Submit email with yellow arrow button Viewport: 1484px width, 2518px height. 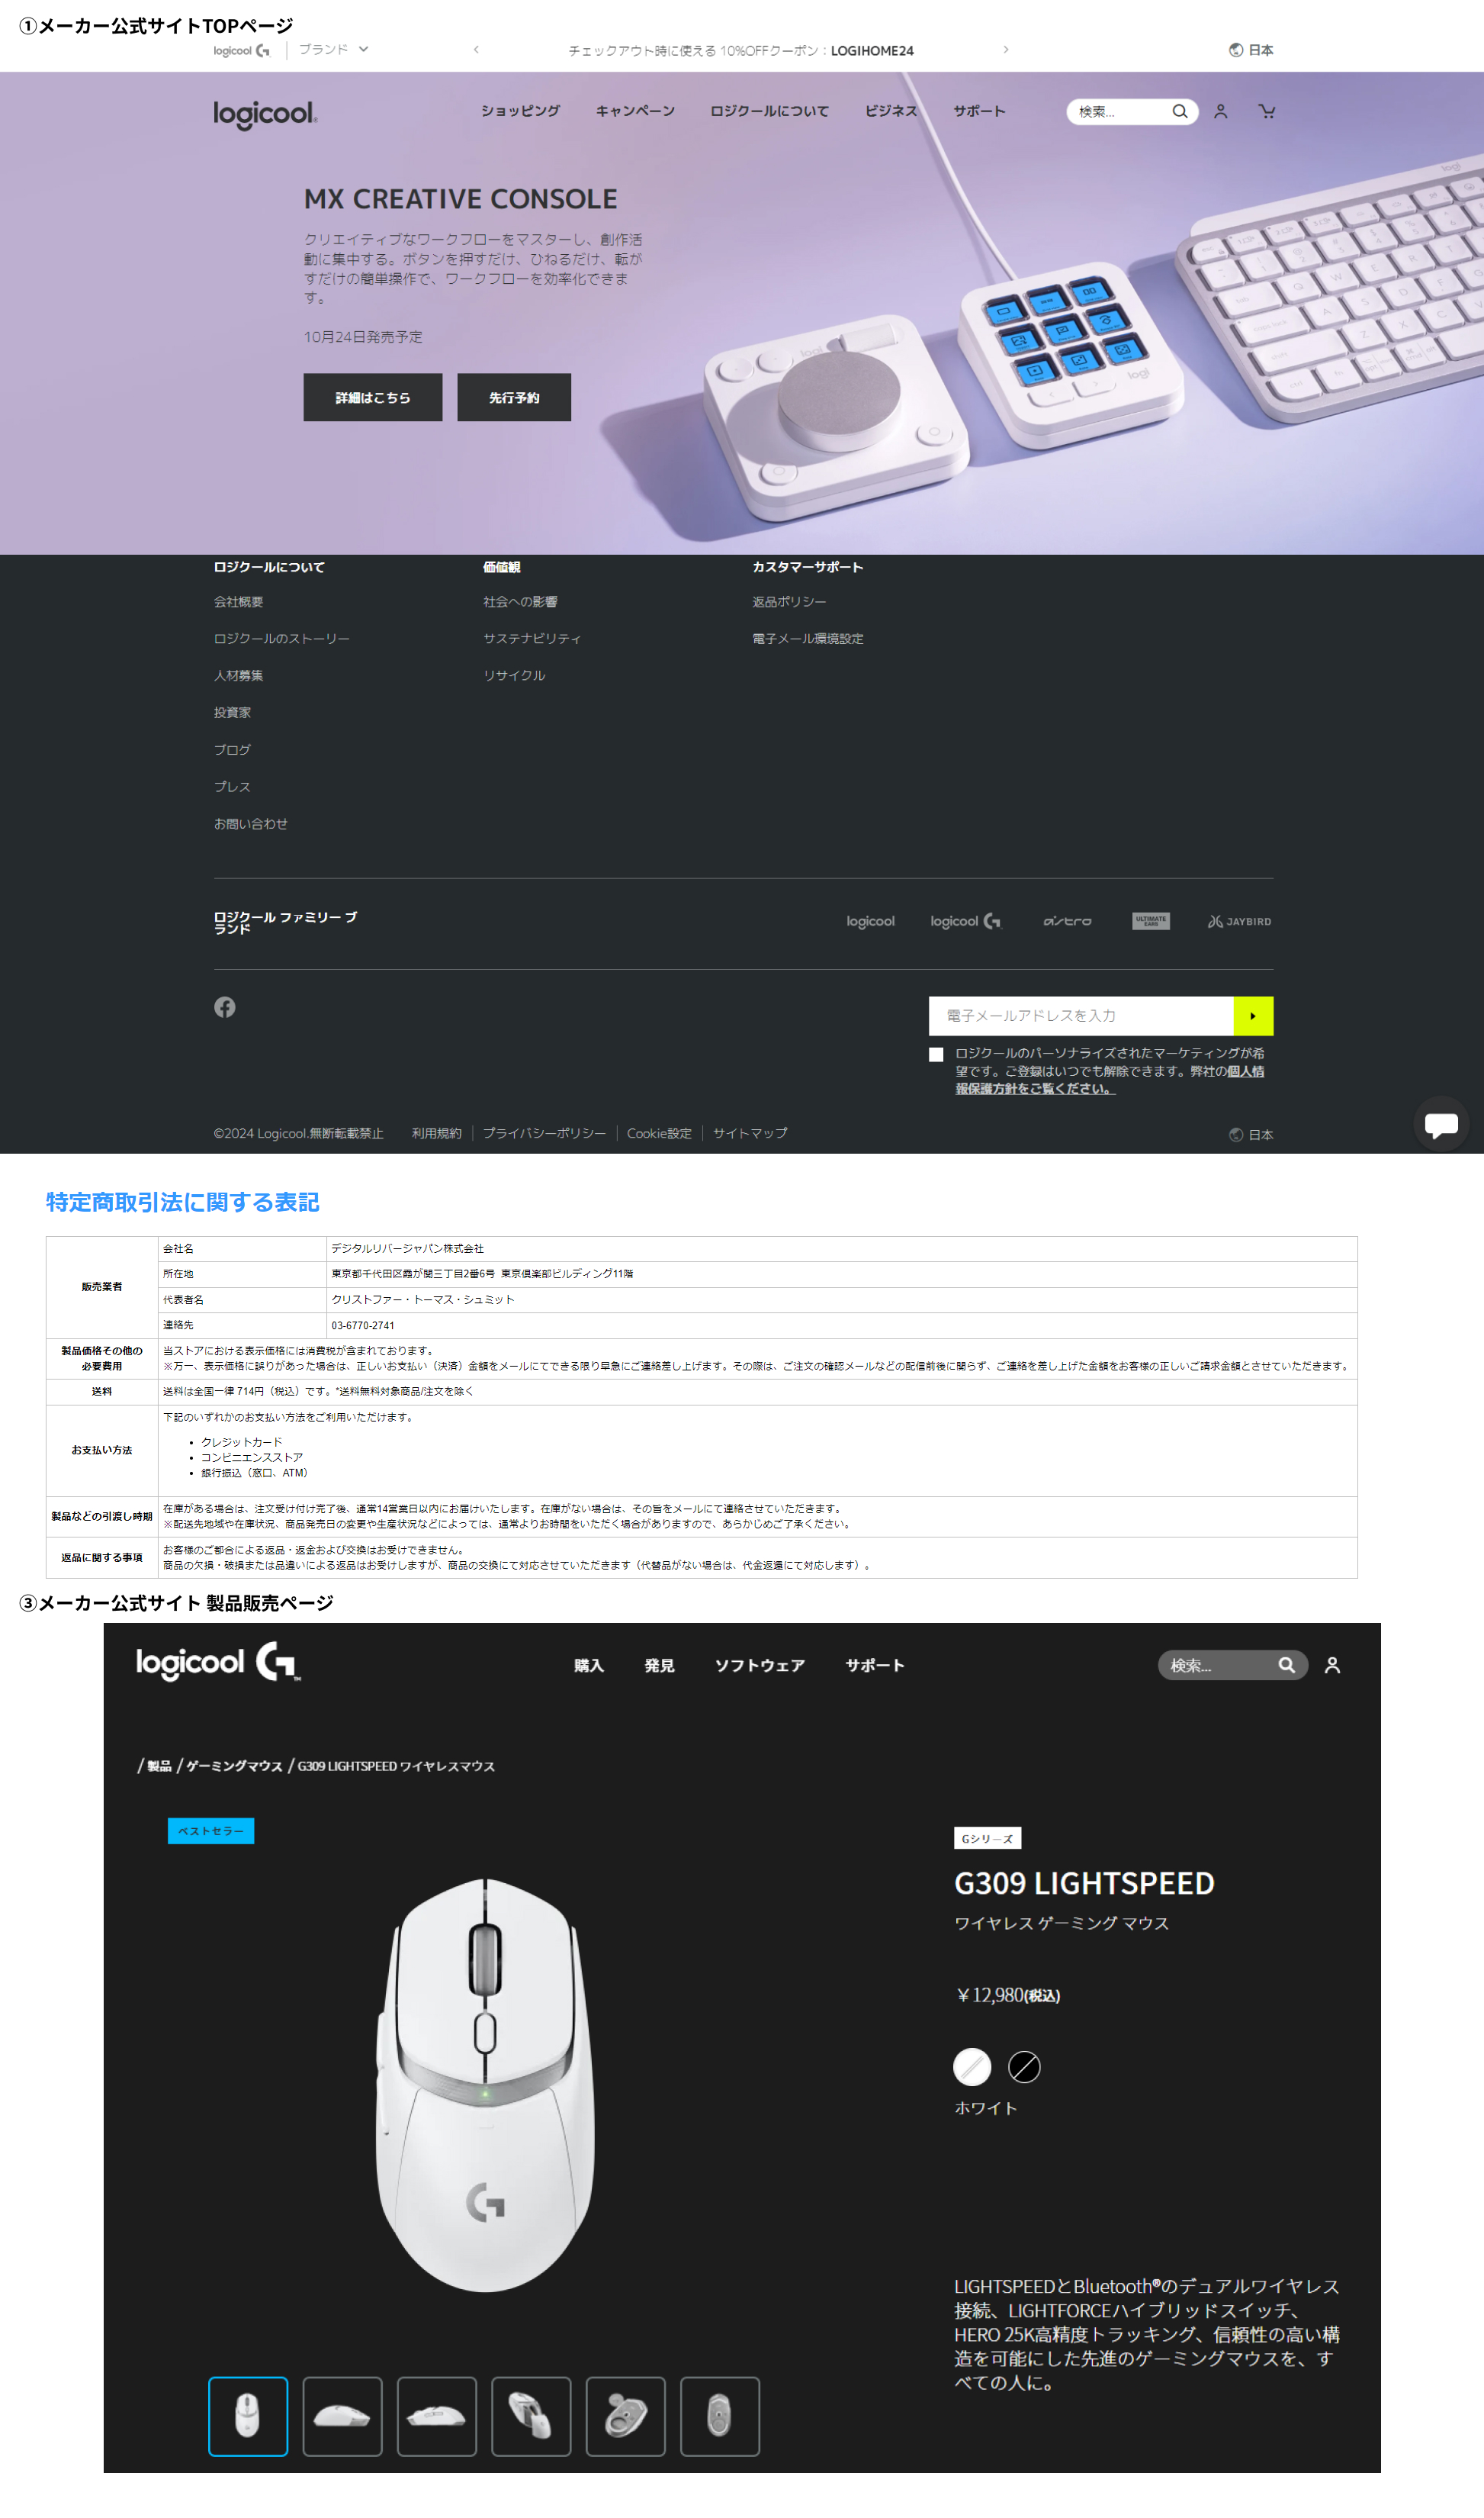click(1252, 1016)
